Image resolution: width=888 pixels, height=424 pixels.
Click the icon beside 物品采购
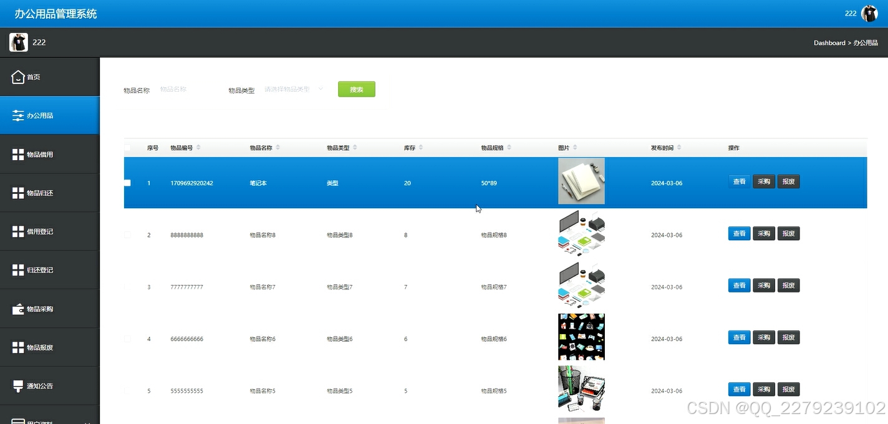tap(18, 307)
